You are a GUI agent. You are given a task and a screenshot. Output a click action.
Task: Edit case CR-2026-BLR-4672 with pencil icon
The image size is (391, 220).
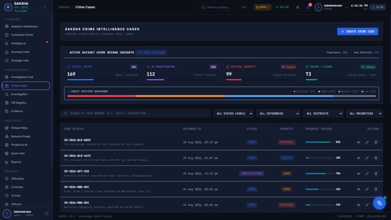tap(367, 158)
